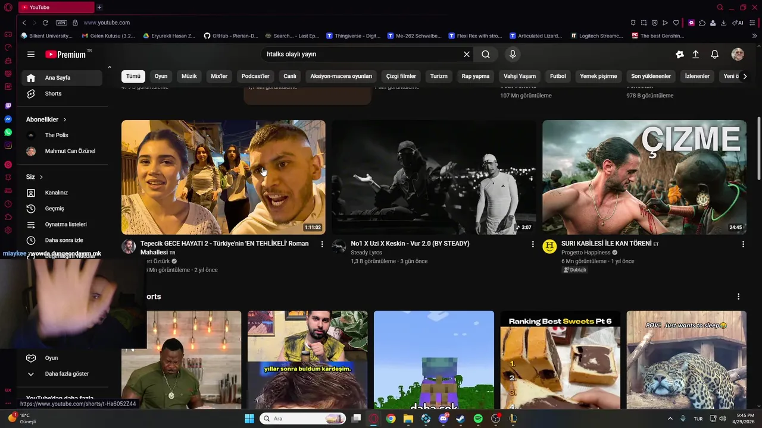This screenshot has height=428, width=762.
Task: Open the Aria AI button in toolbar
Action: (x=738, y=23)
